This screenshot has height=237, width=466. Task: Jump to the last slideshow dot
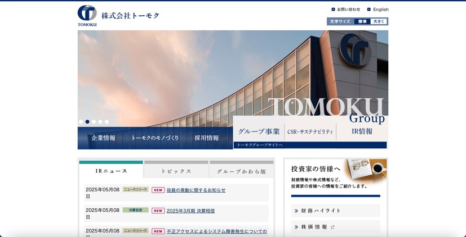pyautogui.click(x=106, y=121)
